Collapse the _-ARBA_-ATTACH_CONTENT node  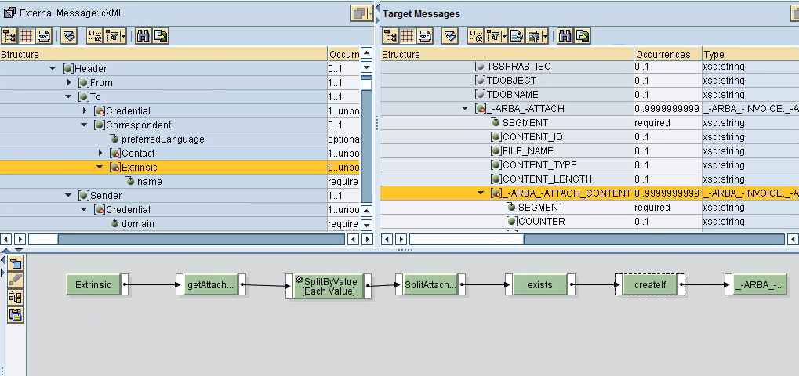[481, 193]
